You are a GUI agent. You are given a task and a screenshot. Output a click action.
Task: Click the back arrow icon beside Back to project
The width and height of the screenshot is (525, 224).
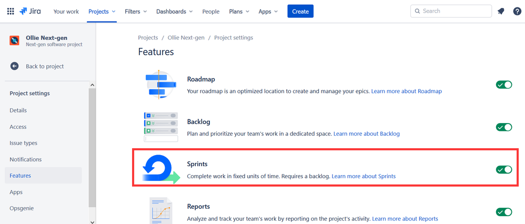point(14,66)
